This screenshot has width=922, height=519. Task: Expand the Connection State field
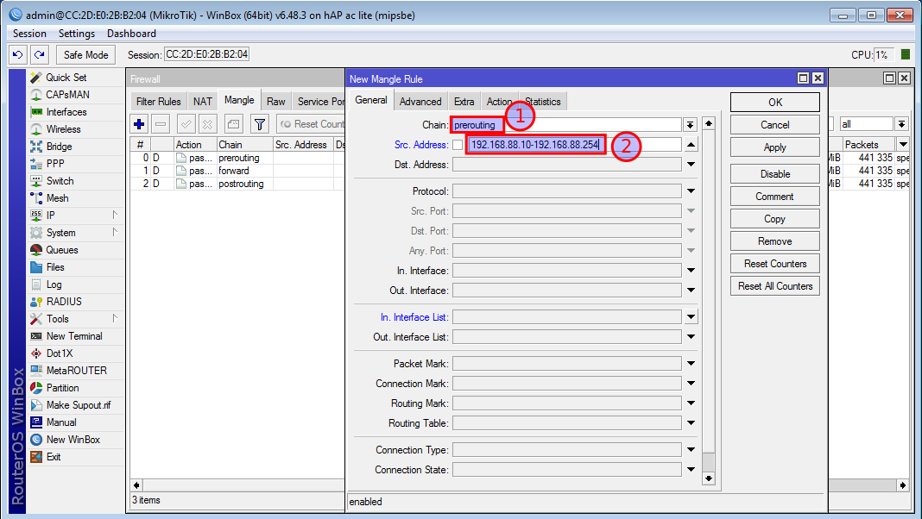click(x=691, y=470)
